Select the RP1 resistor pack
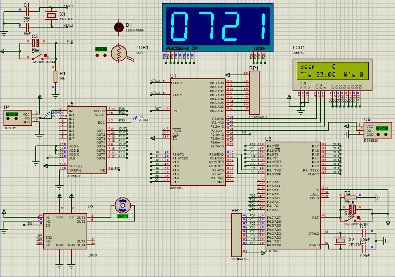 pyautogui.click(x=254, y=93)
